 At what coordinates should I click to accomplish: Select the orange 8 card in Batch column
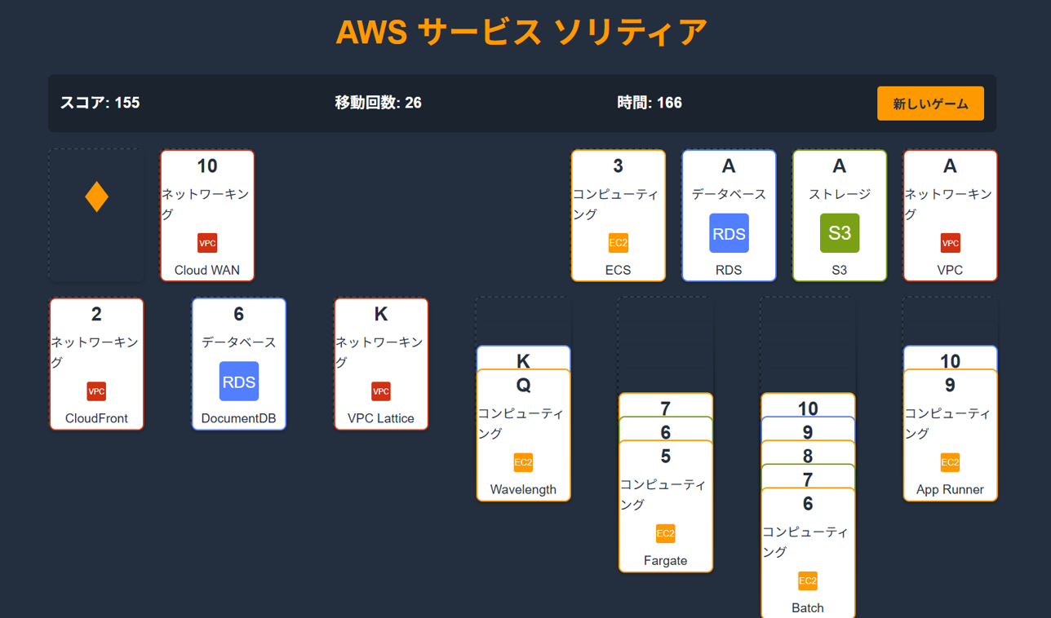coord(808,452)
